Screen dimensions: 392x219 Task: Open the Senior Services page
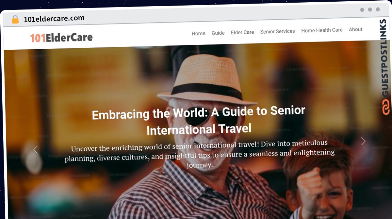point(277,31)
